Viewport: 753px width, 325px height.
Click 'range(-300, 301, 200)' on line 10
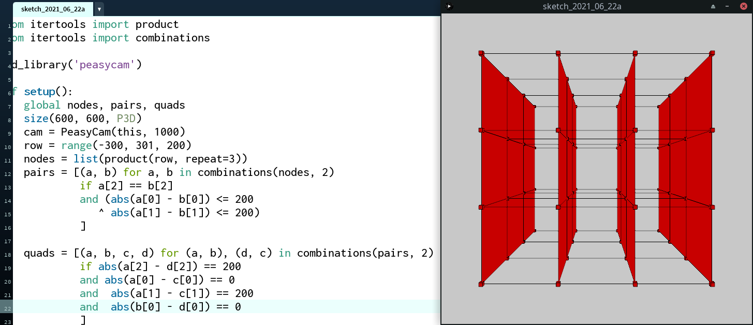click(x=126, y=145)
